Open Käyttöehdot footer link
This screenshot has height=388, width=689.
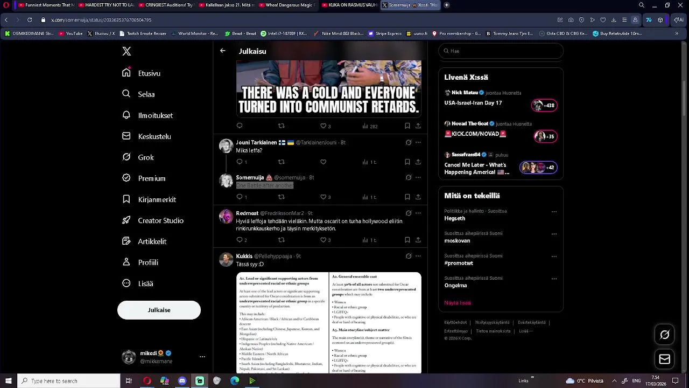point(455,322)
